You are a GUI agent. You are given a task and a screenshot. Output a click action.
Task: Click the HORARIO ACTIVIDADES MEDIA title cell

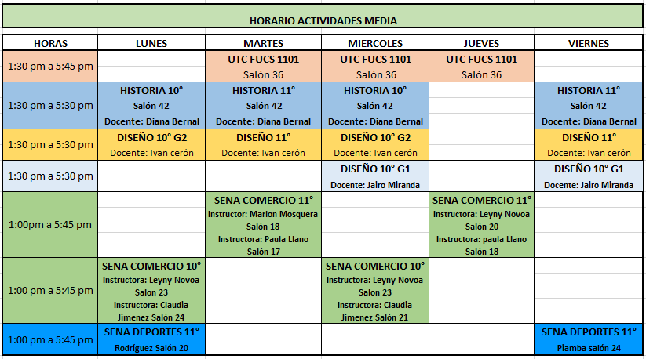323,20
